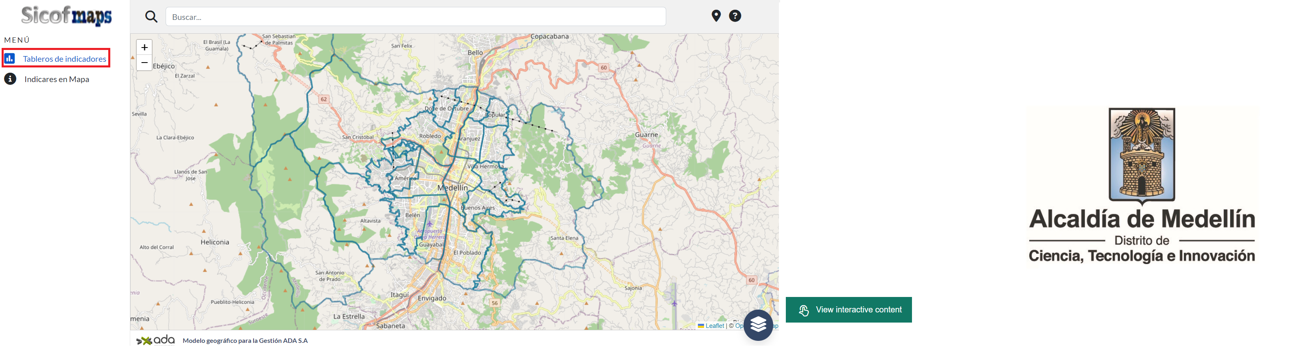1299x351 pixels.
Task: Select Indicares en Mapa menu item
Action: click(x=57, y=80)
